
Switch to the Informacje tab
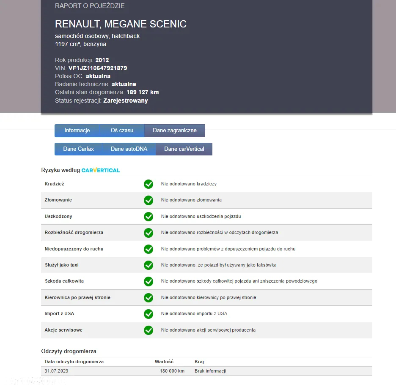(77, 131)
